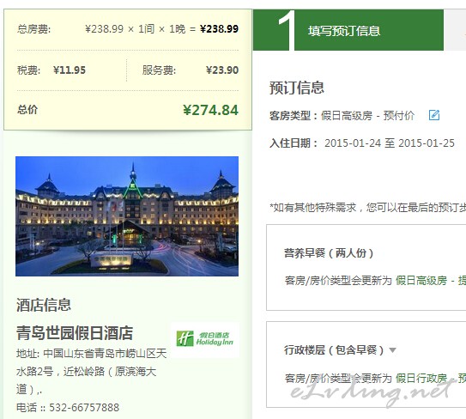Click the Holiday Inn logo
The width and height of the screenshot is (466, 419).
coord(205,338)
